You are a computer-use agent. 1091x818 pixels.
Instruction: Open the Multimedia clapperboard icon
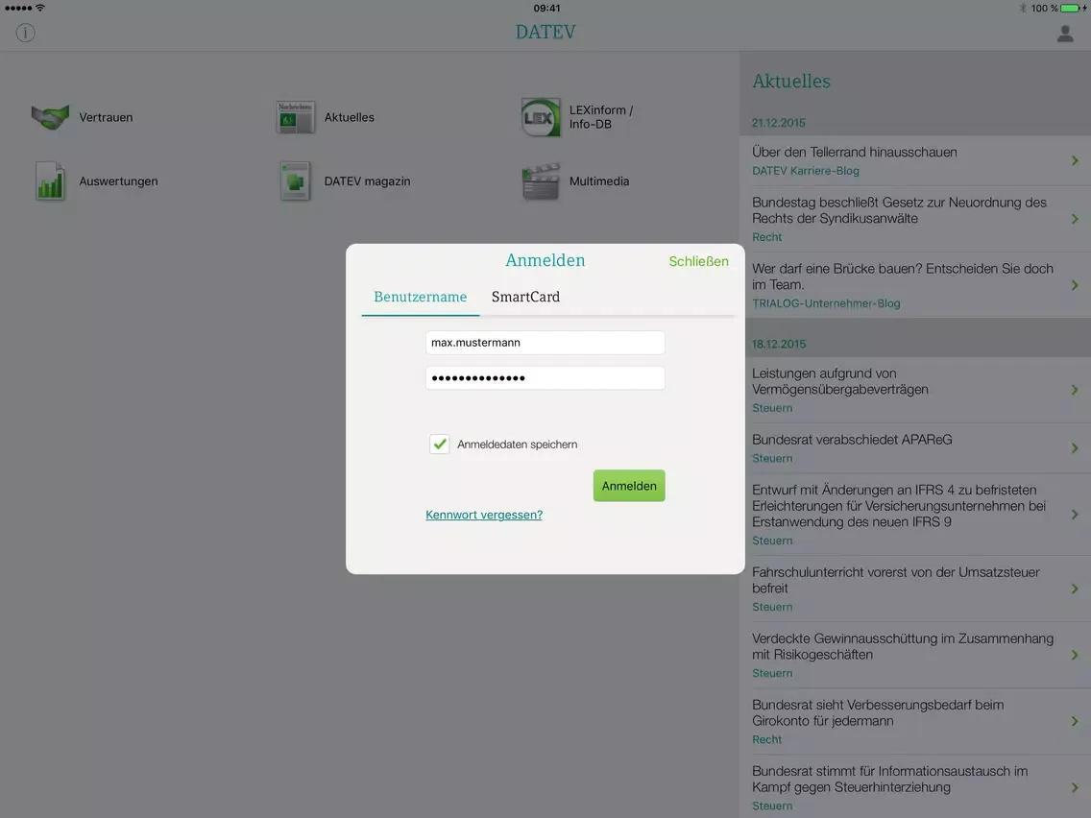point(541,180)
